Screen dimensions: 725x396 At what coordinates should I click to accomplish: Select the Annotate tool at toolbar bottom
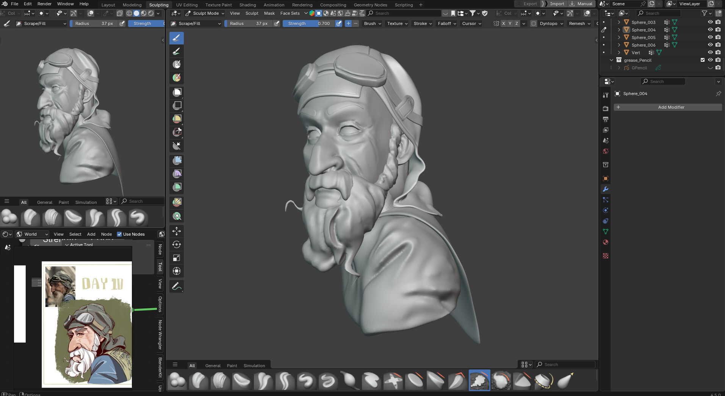[177, 286]
